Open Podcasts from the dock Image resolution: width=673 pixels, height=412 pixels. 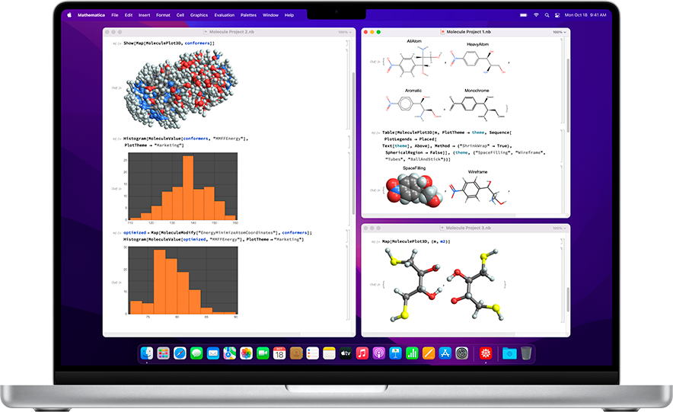point(379,353)
